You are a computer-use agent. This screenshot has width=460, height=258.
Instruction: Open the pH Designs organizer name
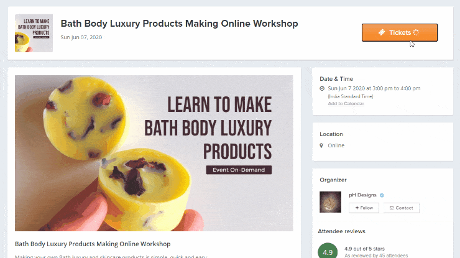(362, 195)
